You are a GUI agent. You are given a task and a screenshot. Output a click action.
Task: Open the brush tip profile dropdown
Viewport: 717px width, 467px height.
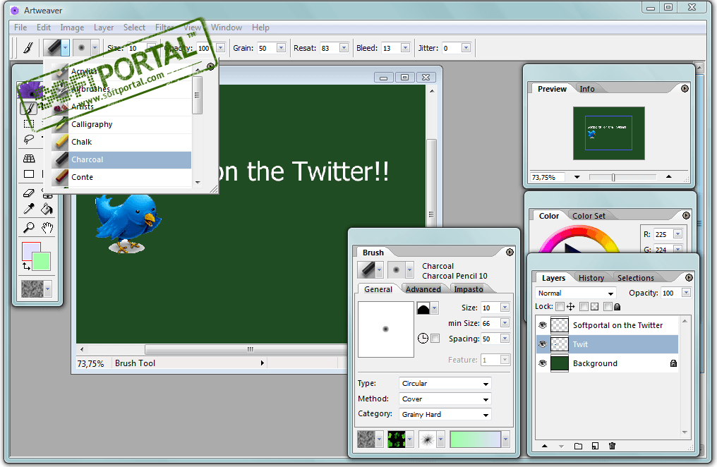[x=435, y=308]
